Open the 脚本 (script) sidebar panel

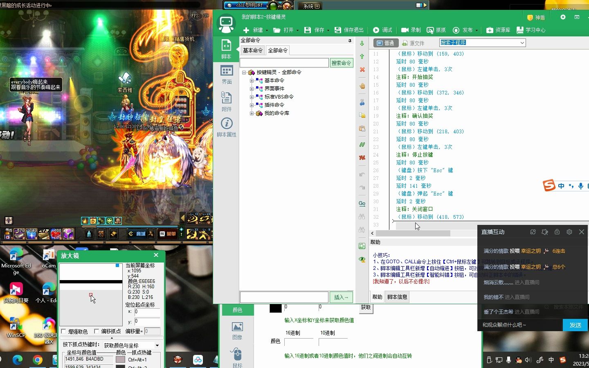(x=226, y=49)
